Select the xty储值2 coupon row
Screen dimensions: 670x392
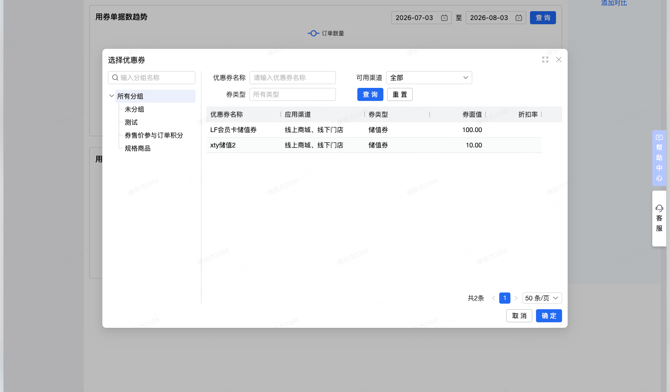pos(374,145)
